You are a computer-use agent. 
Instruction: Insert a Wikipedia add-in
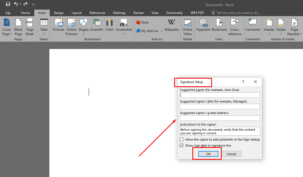tap(171, 27)
